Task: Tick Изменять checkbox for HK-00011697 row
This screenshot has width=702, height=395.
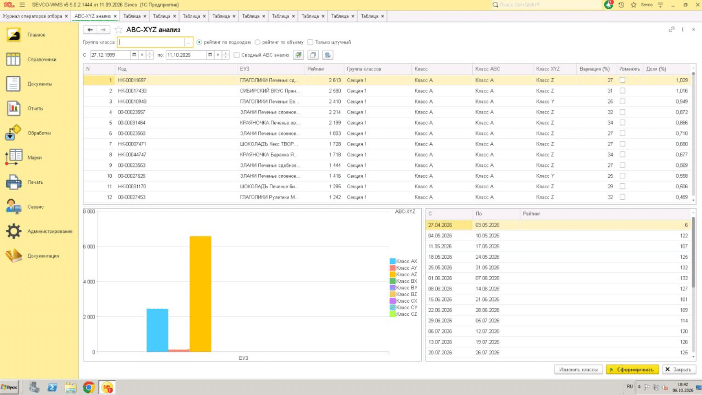Action: point(622,80)
